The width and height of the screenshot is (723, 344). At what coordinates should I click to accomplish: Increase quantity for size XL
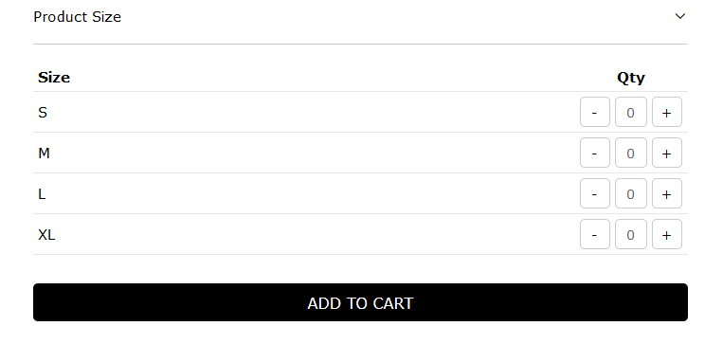coord(667,234)
